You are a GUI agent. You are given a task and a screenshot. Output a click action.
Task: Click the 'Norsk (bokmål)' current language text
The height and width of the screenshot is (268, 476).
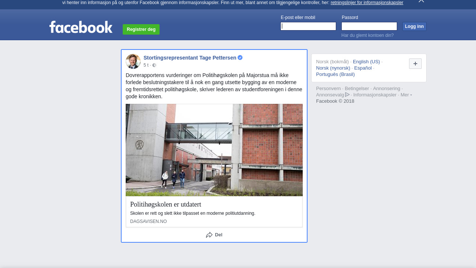coord(332,62)
